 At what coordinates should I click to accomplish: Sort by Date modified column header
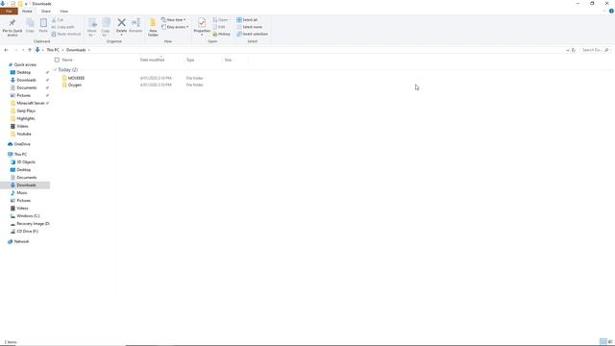tap(152, 60)
